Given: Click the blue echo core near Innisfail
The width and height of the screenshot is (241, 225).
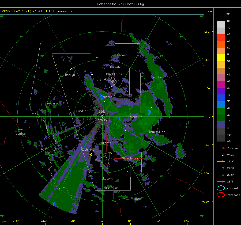Looking at the screenshot, I should click(x=101, y=97).
